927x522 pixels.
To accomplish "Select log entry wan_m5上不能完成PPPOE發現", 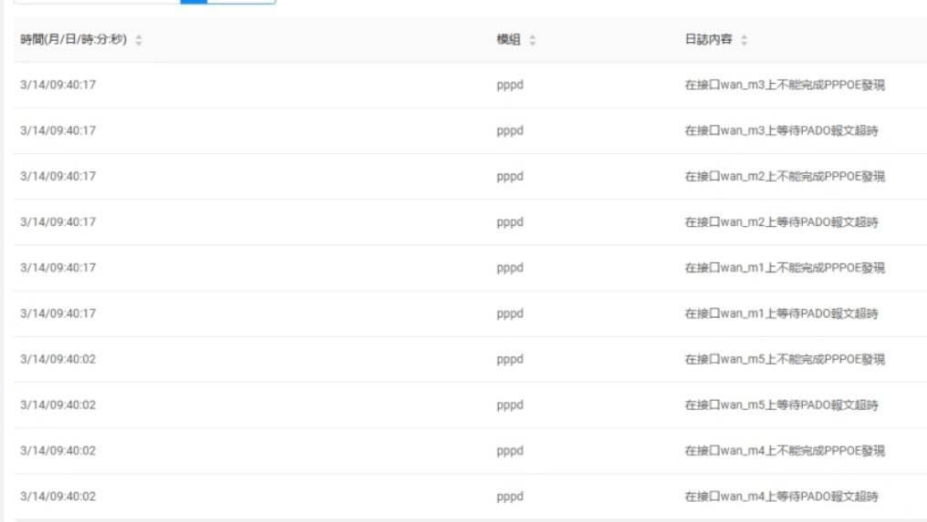I will point(785,359).
